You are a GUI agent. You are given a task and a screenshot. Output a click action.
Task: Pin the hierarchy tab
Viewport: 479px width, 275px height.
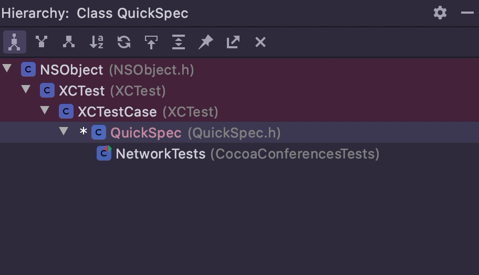tap(205, 42)
